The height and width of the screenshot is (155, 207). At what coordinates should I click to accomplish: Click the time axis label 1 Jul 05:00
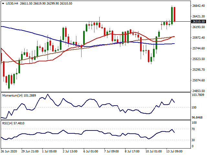click(49, 151)
